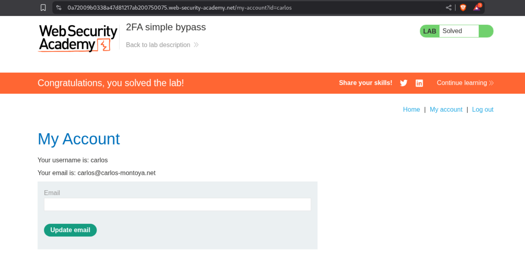The width and height of the screenshot is (525, 269).
Task: Click the bookmark icon in the address bar
Action: [43, 8]
